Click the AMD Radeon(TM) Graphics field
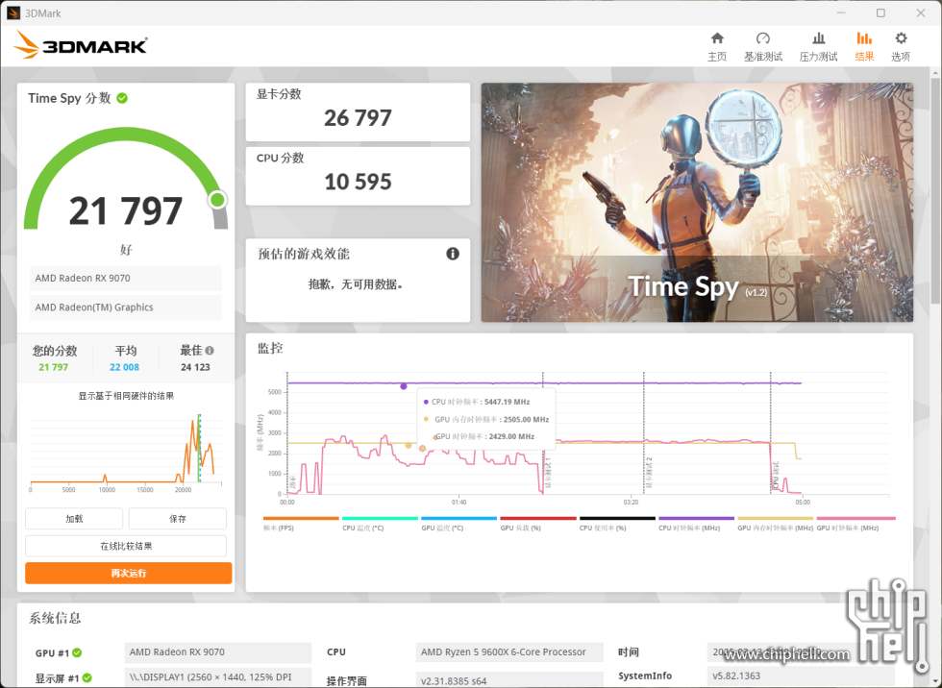Screen dimensions: 942x688 coord(126,307)
